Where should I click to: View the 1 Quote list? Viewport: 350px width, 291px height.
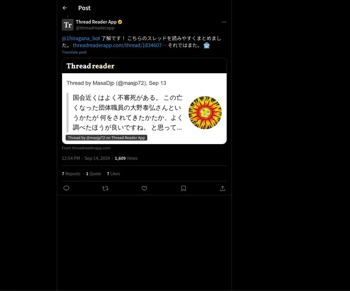coord(93,174)
